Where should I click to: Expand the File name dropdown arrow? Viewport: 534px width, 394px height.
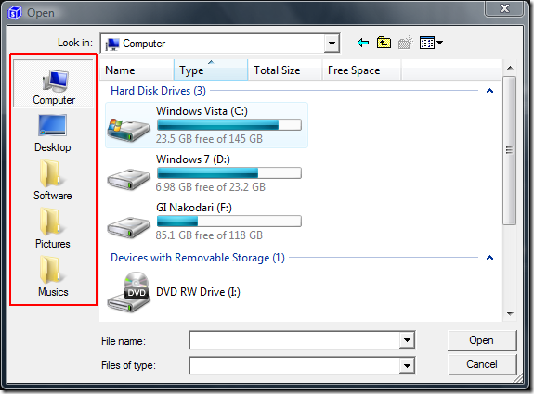pos(407,340)
